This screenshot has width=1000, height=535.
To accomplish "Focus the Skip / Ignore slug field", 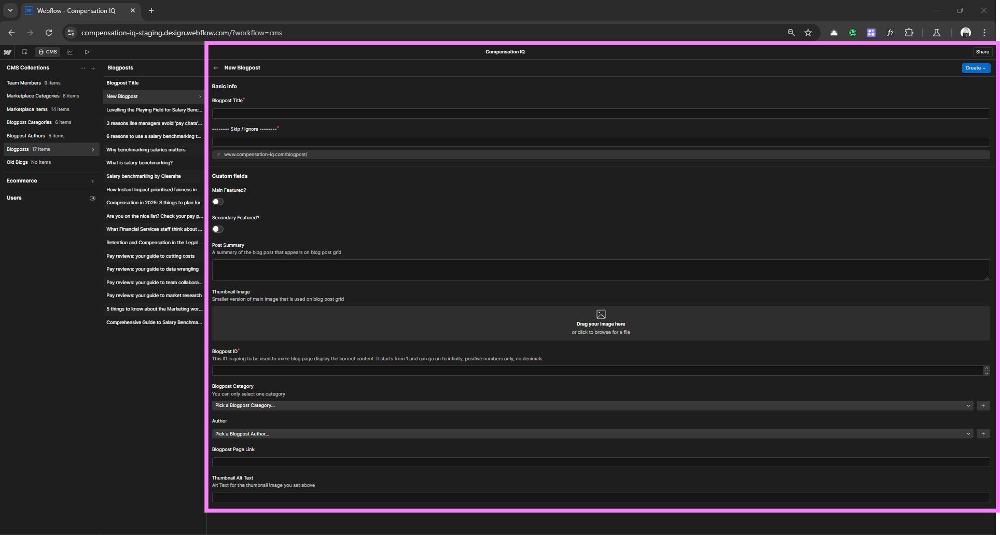I will (x=601, y=142).
